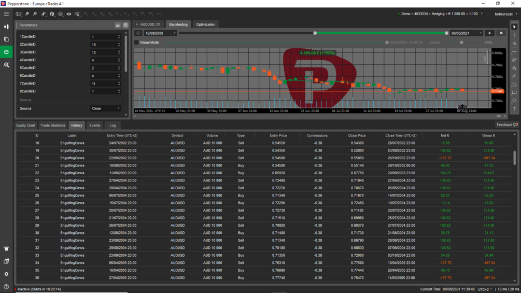Viewport: 521px width, 293px height.
Task: Open the 08/08/2021 end date dropdown
Action: [x=467, y=33]
